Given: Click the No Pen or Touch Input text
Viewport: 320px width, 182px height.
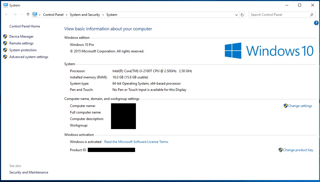Looking at the screenshot, I should 150,90.
